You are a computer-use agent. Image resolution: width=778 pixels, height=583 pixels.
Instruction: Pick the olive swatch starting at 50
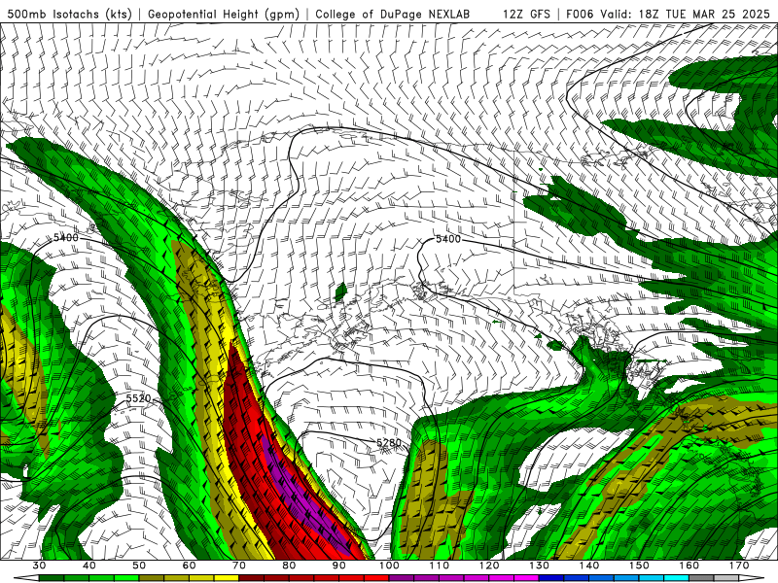point(152,578)
